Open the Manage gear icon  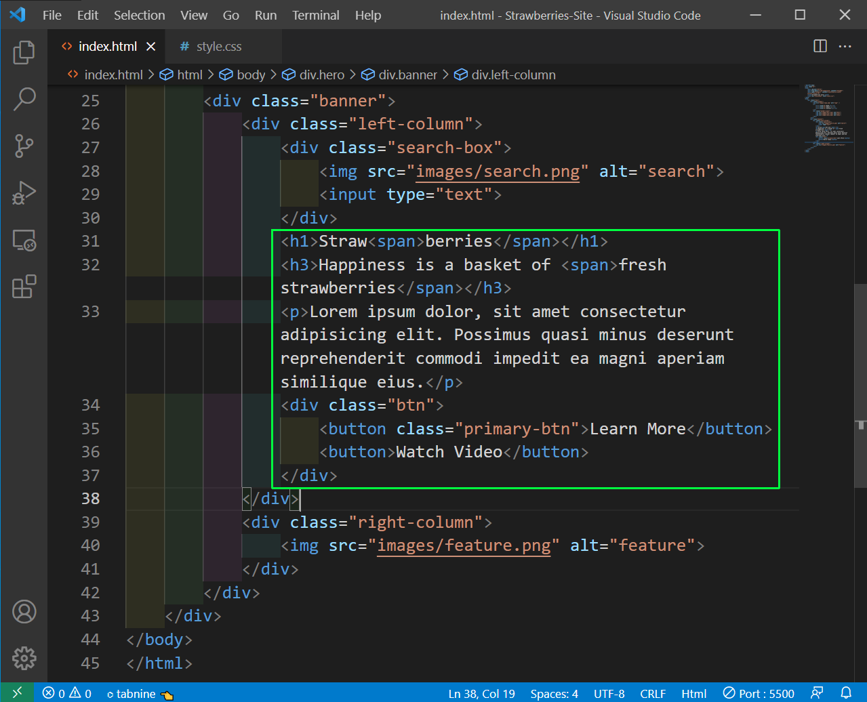tap(24, 658)
